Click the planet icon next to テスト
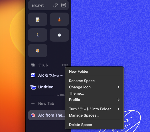The image size is (150, 132). [x=33, y=65]
